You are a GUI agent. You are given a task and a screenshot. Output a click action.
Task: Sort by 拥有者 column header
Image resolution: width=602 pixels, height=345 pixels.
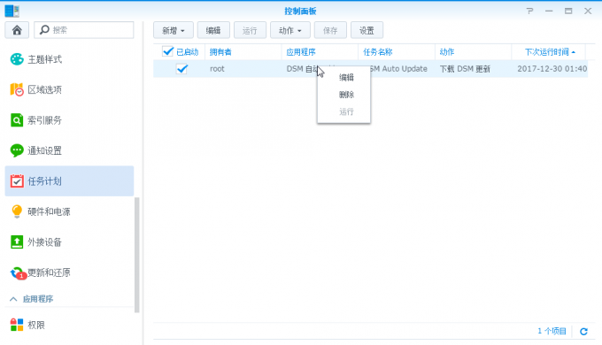243,52
